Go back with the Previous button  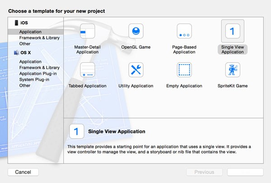[204, 172]
